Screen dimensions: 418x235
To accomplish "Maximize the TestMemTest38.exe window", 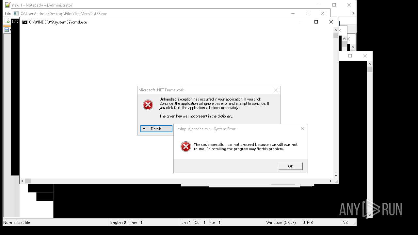I will (307, 13).
